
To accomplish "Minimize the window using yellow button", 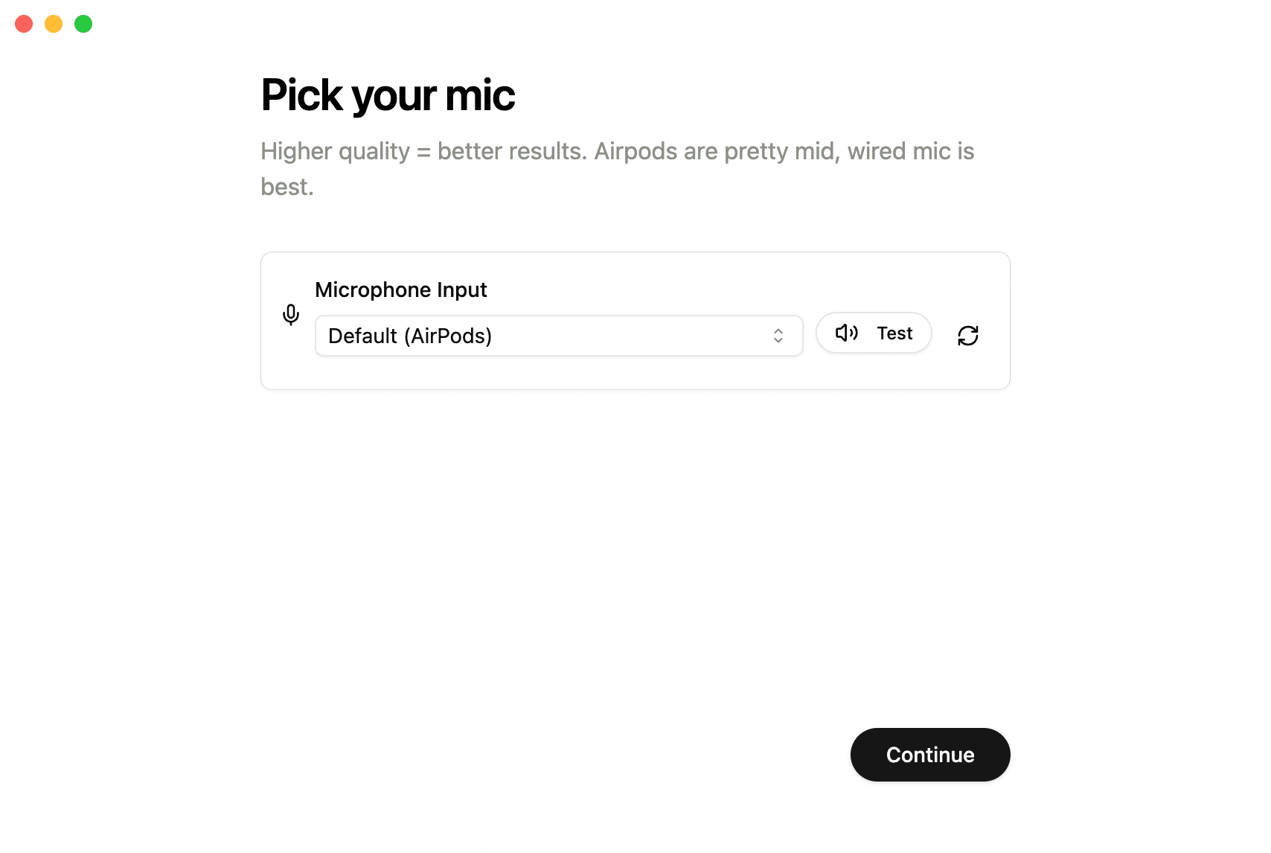I will [54, 24].
